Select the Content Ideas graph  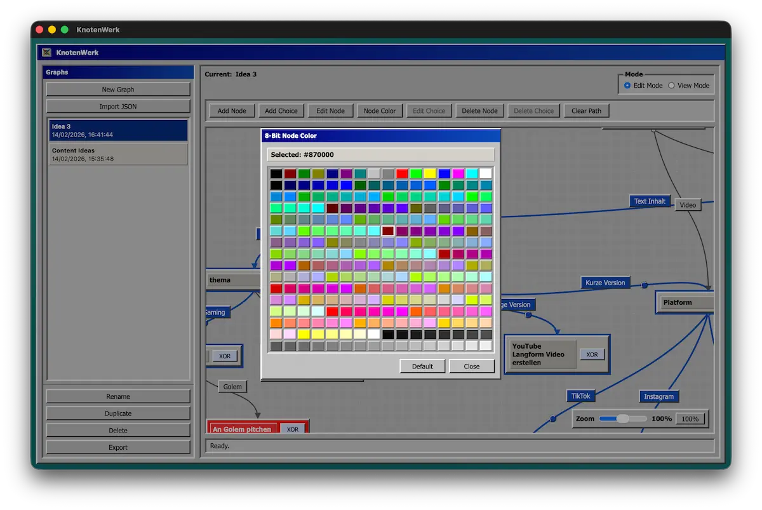[117, 154]
